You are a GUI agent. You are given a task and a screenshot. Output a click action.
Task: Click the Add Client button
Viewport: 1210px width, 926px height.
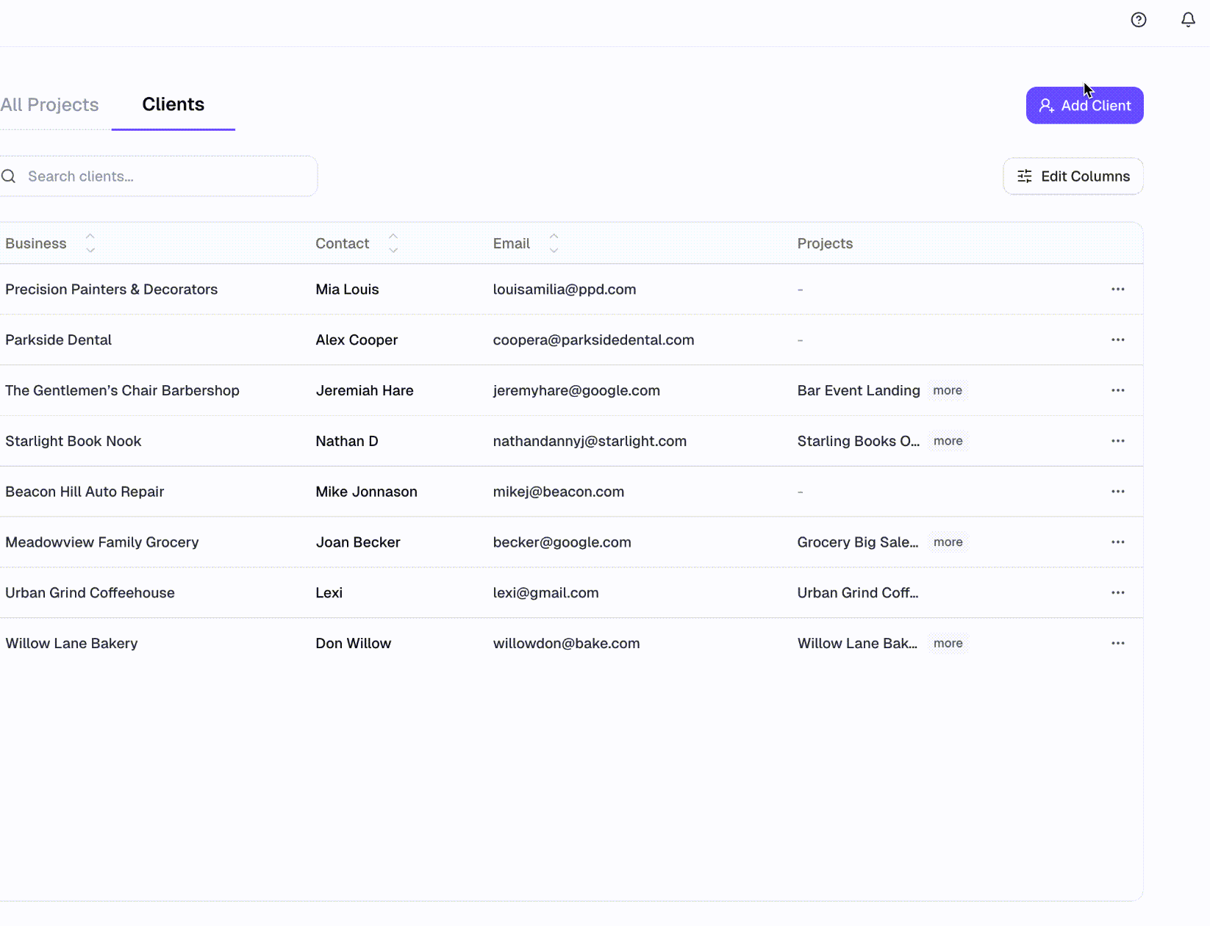tap(1084, 105)
